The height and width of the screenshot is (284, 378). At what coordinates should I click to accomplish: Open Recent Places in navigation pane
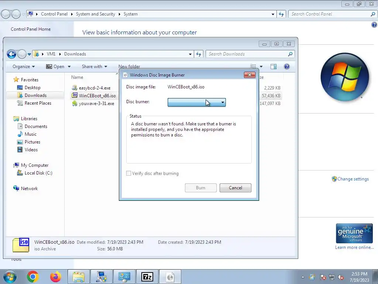[38, 103]
